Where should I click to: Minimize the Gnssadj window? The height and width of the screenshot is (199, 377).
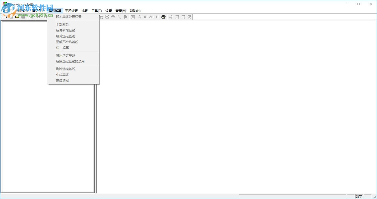[346, 4]
